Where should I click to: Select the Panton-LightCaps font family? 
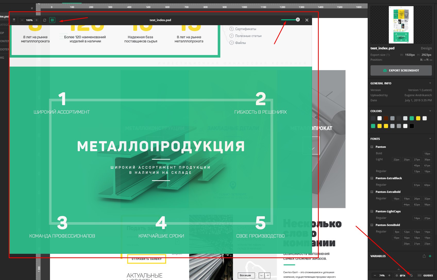[x=388, y=211]
